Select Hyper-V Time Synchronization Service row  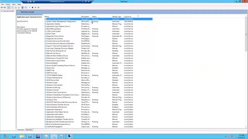click(98, 46)
